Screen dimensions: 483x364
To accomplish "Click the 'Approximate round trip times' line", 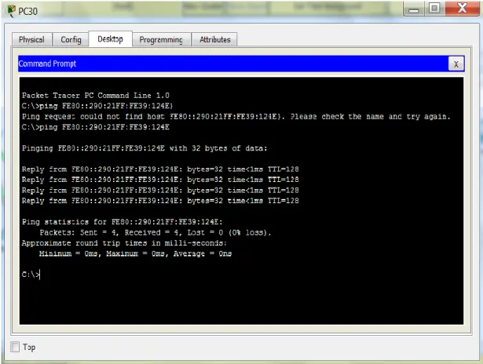I will (124, 243).
